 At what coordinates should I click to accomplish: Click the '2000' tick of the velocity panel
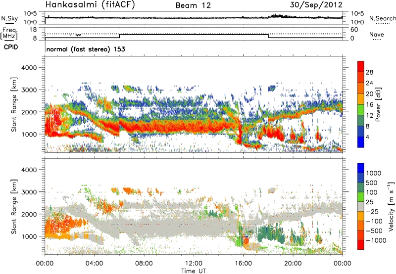[x=29, y=214]
